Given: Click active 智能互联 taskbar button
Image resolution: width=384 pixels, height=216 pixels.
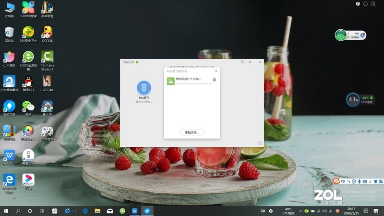Looking at the screenshot, I should point(147,211).
